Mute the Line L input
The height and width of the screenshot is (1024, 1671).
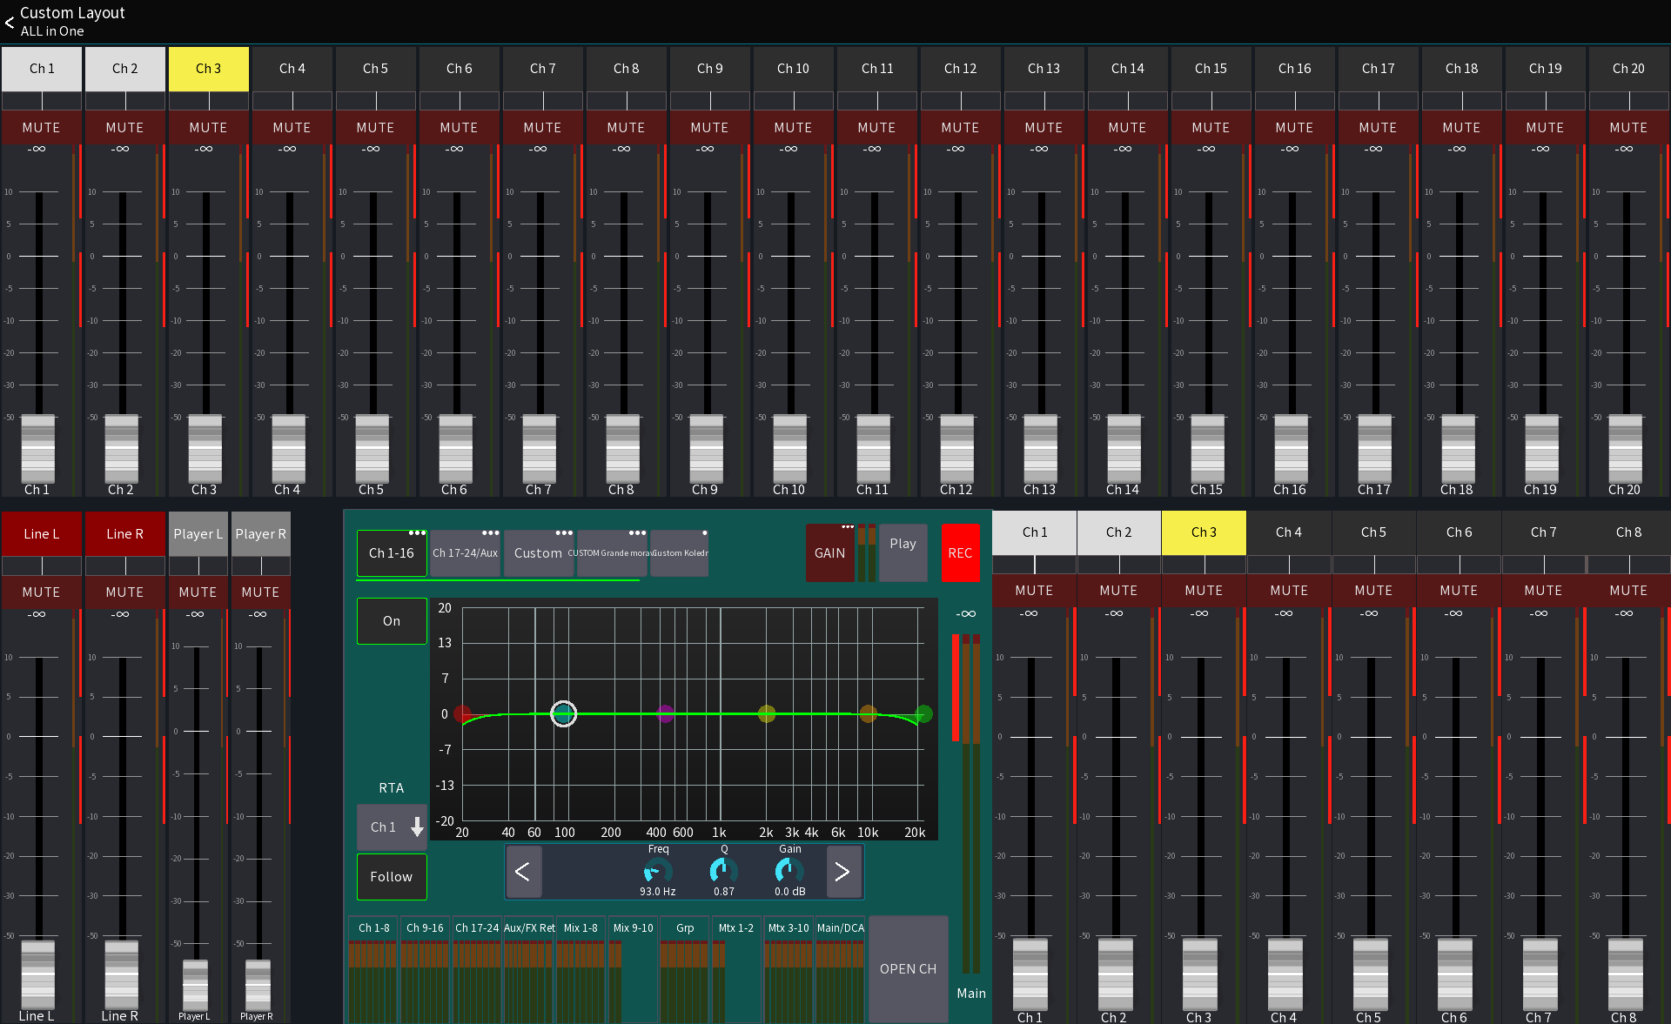41,592
